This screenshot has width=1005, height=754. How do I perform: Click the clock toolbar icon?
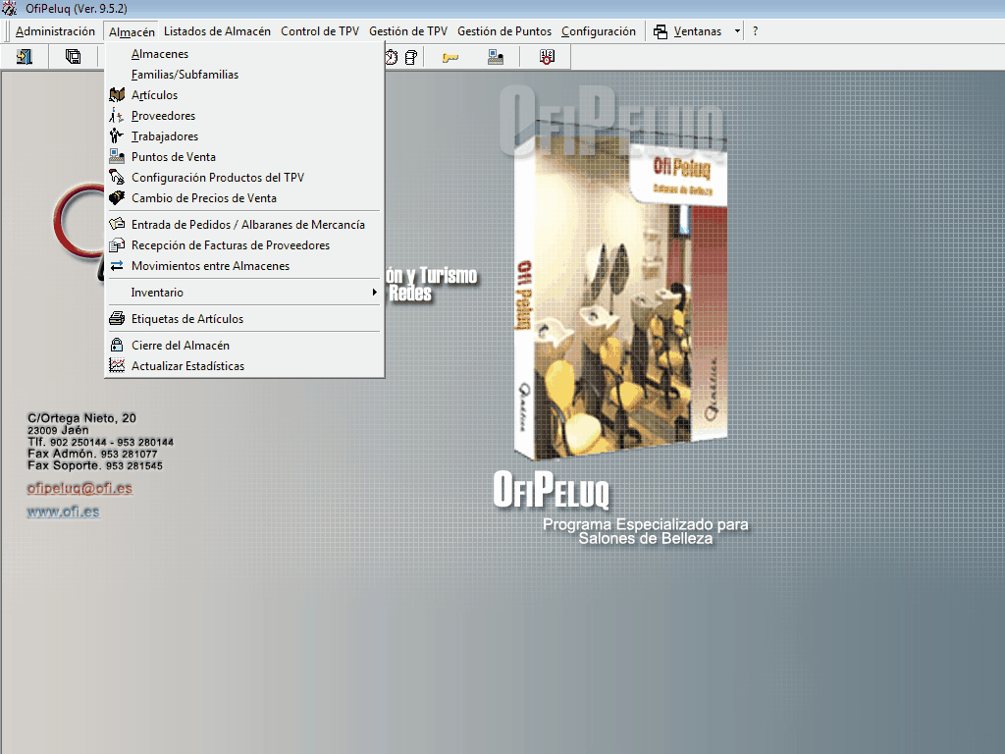(391, 57)
